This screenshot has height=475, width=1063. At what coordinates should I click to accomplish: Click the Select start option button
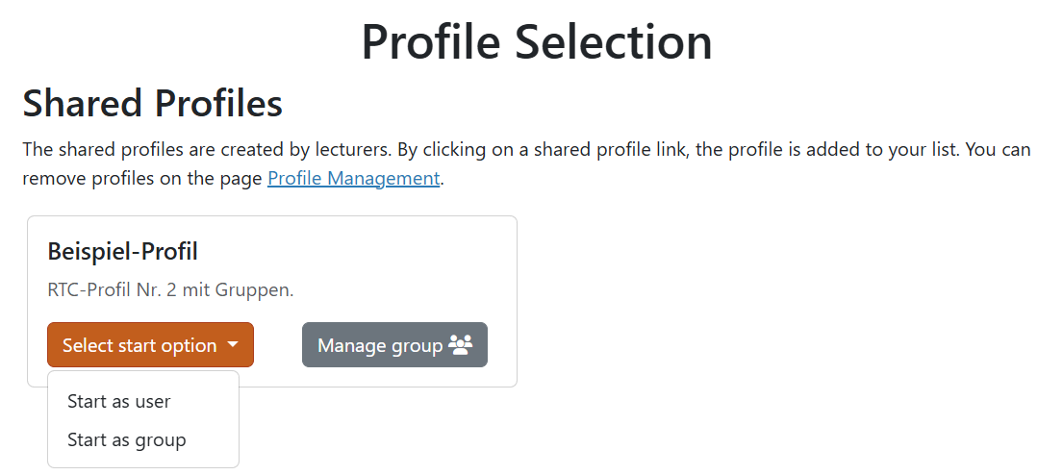pyautogui.click(x=139, y=345)
